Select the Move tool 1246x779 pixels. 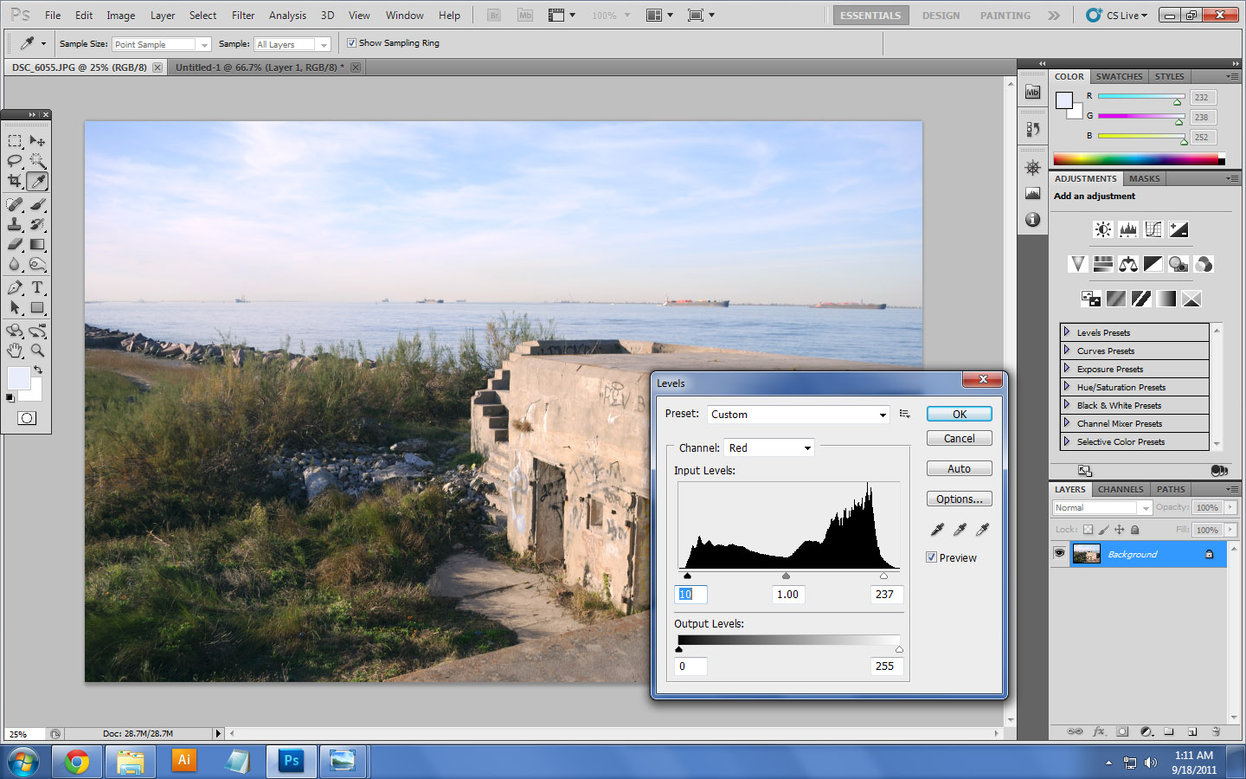[x=37, y=141]
